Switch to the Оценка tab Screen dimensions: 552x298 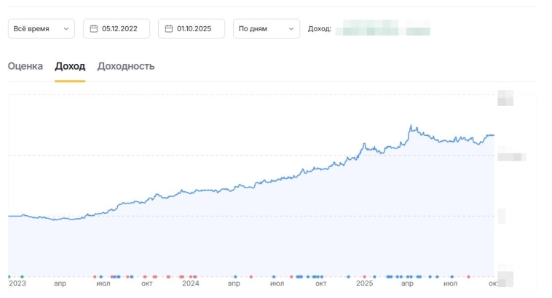[25, 66]
